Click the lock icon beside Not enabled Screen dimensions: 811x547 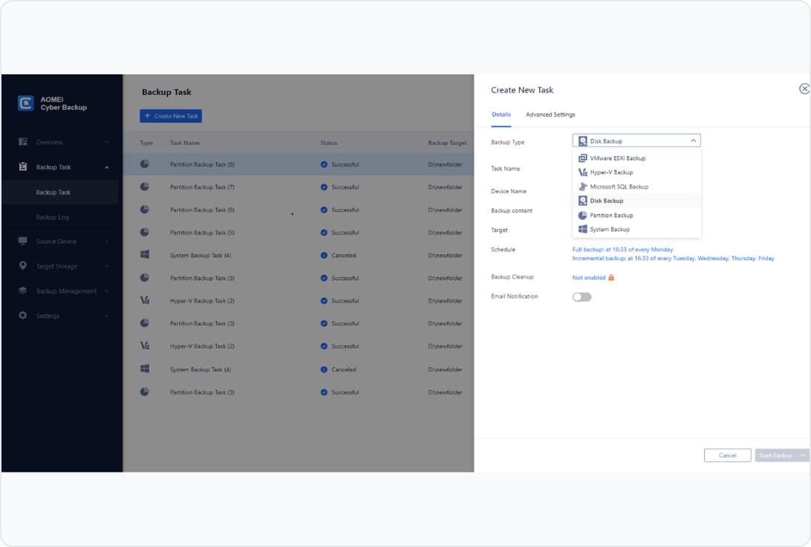[611, 277]
